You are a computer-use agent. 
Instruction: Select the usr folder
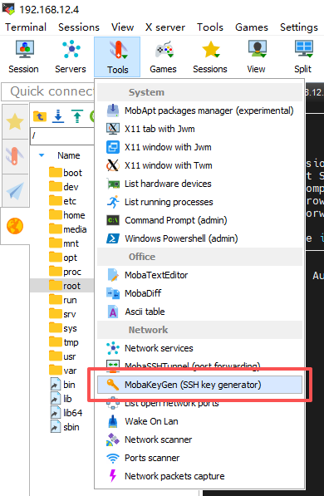[62, 356]
